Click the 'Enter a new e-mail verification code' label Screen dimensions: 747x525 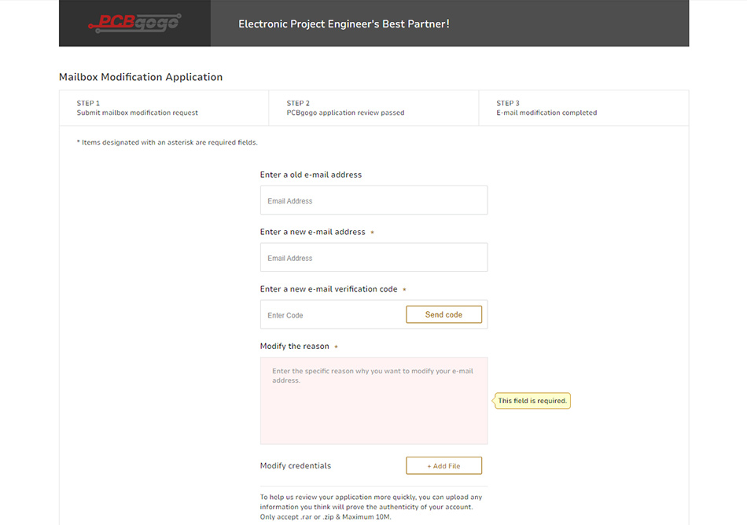click(329, 289)
